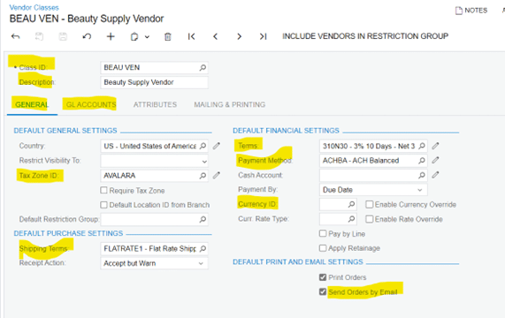
Task: Click the Undo/Cancel toolbar icon
Action: click(x=87, y=36)
